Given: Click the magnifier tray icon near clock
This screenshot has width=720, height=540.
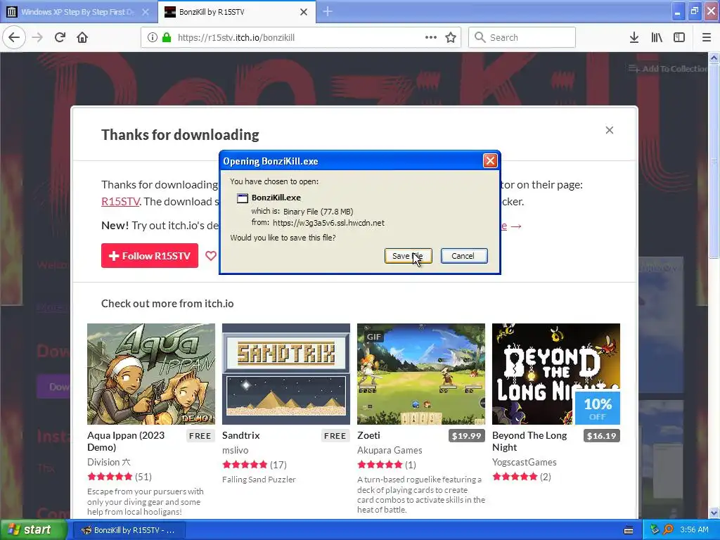Looking at the screenshot, I should click(669, 530).
